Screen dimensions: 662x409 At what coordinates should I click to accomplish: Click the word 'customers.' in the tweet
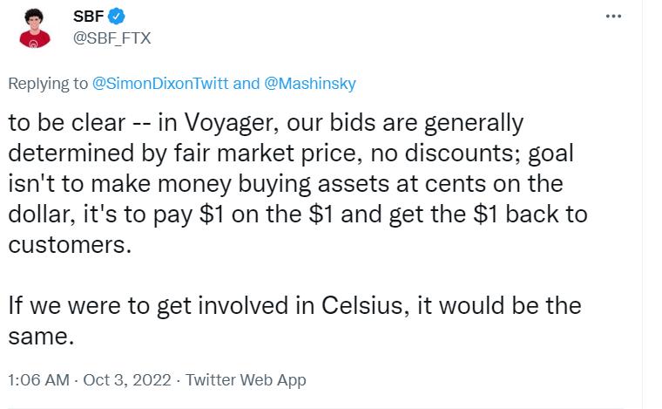[x=70, y=245]
